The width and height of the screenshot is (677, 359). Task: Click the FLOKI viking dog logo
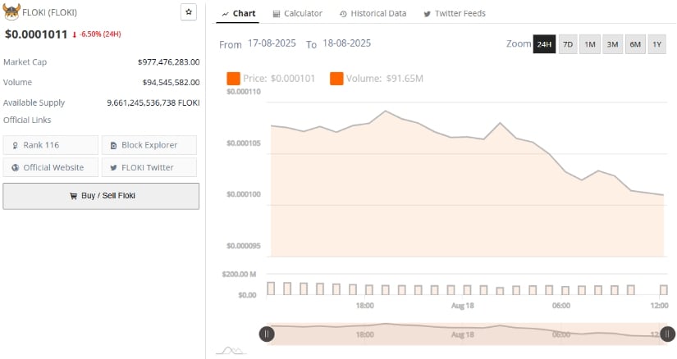click(11, 11)
